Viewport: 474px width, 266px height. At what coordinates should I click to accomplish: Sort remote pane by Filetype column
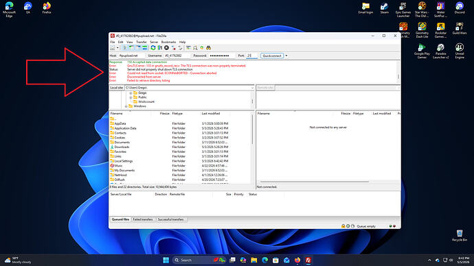358,113
